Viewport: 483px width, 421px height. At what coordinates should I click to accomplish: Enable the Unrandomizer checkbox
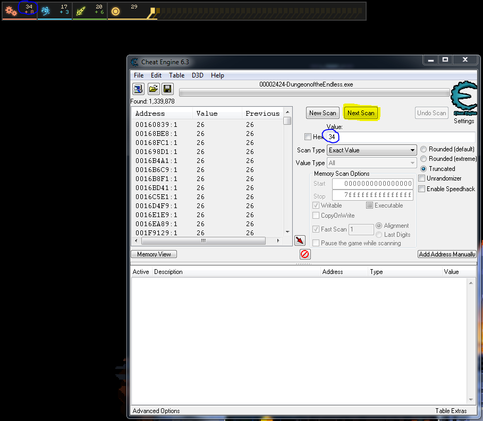[x=422, y=178]
